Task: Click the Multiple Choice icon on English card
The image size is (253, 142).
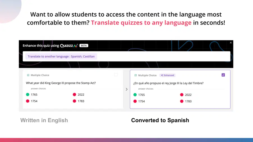Action: click(28, 75)
